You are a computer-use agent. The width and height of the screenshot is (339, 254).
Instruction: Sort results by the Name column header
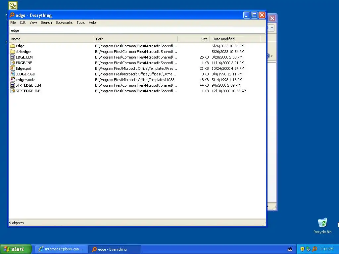click(51, 39)
